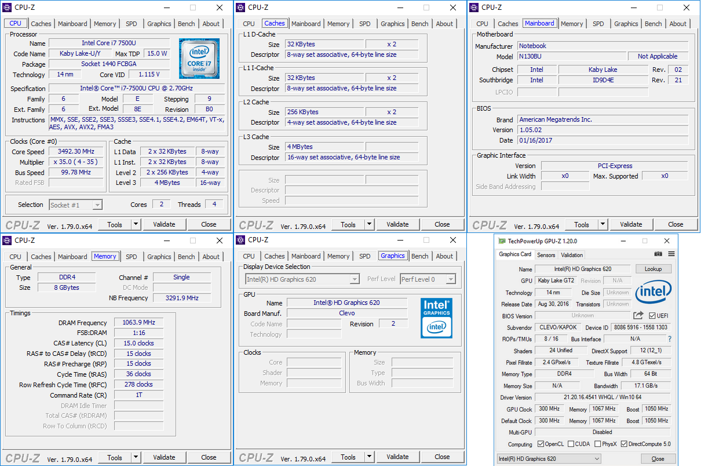Click Validate in CPU-Z Memory timings window
The height and width of the screenshot is (466, 701).
(x=164, y=457)
